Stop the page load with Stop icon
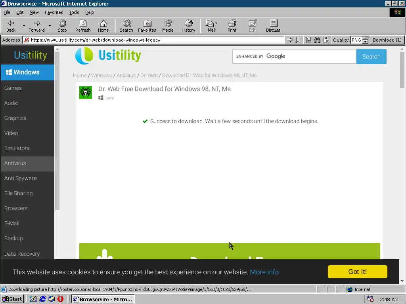This screenshot has height=304, width=406. 62,26
